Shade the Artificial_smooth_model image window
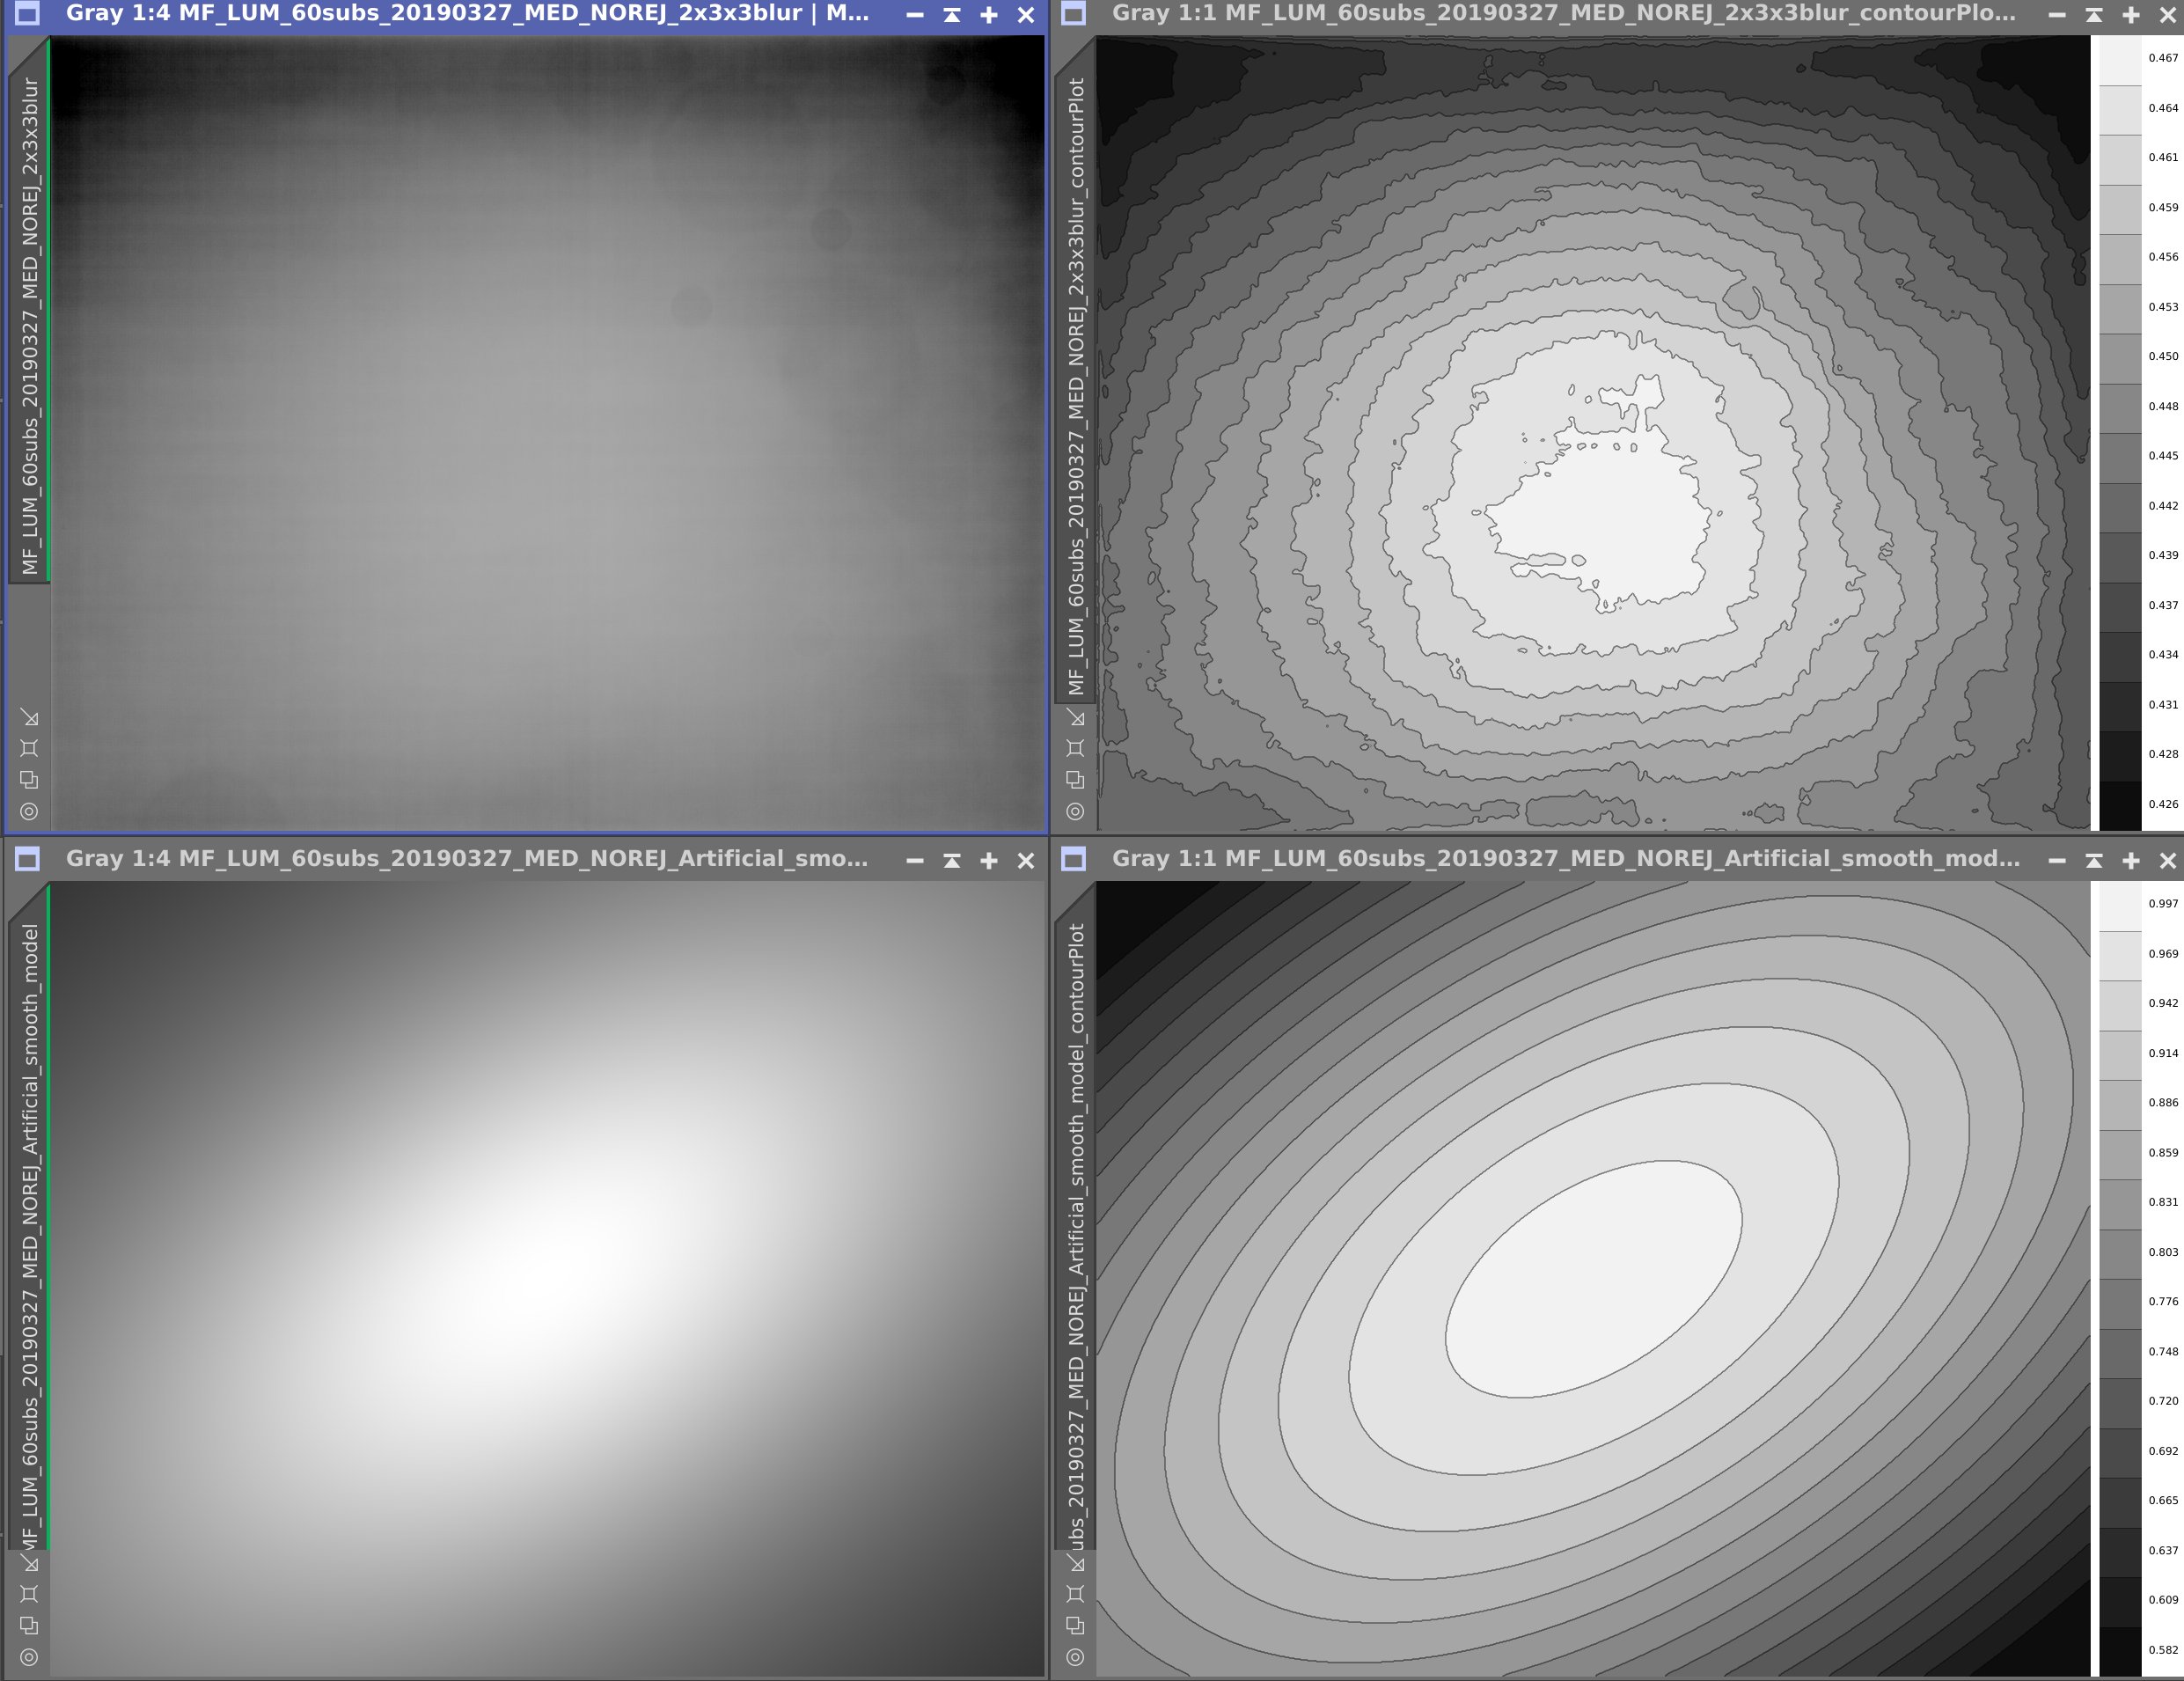 click(x=952, y=860)
